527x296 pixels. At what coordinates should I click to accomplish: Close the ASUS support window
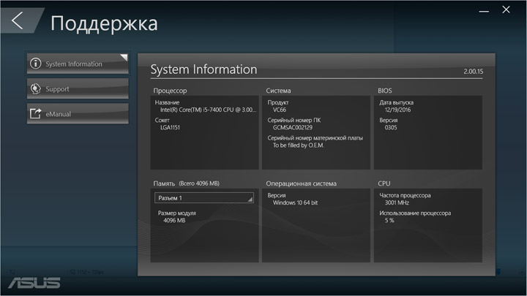click(x=507, y=10)
